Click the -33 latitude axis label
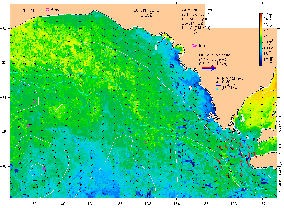 (x=3, y=63)
